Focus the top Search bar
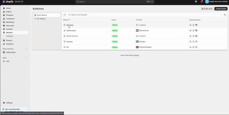Image resolution: width=229 pixels, height=115 pixels. (115, 2)
